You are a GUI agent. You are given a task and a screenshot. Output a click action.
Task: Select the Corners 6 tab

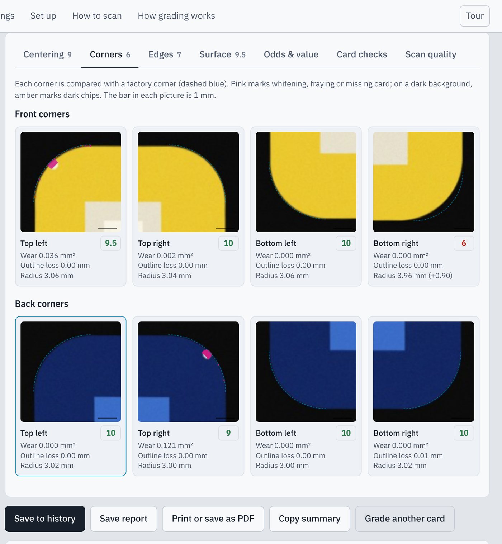(x=110, y=54)
